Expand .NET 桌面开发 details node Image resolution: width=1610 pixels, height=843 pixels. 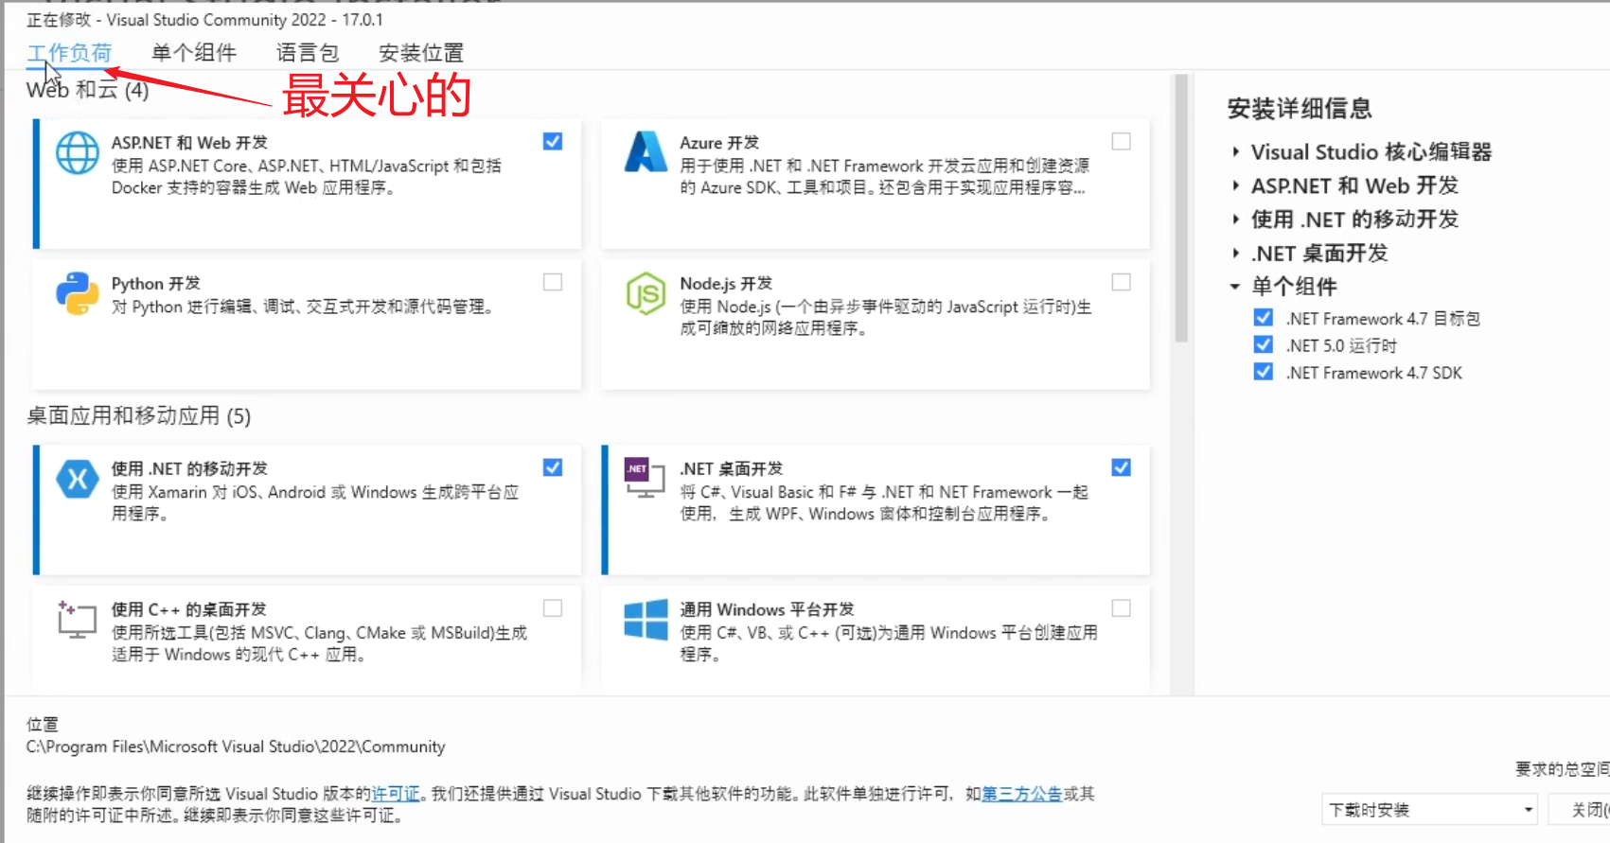(1235, 254)
